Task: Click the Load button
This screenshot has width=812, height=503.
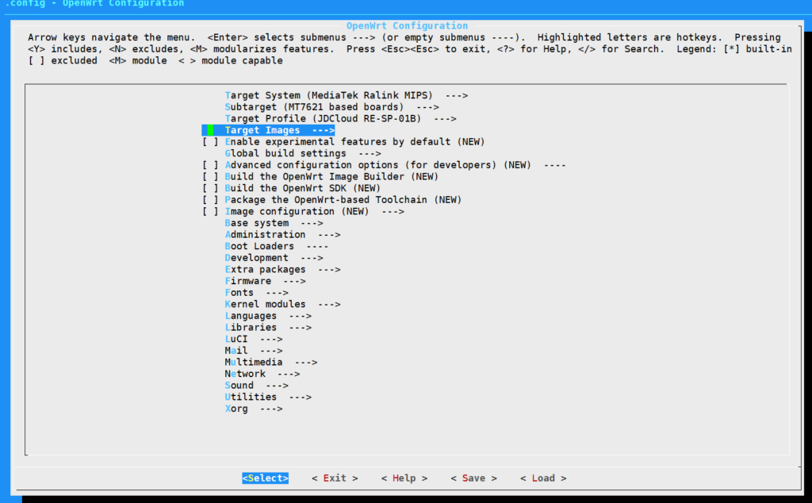Action: (543, 478)
